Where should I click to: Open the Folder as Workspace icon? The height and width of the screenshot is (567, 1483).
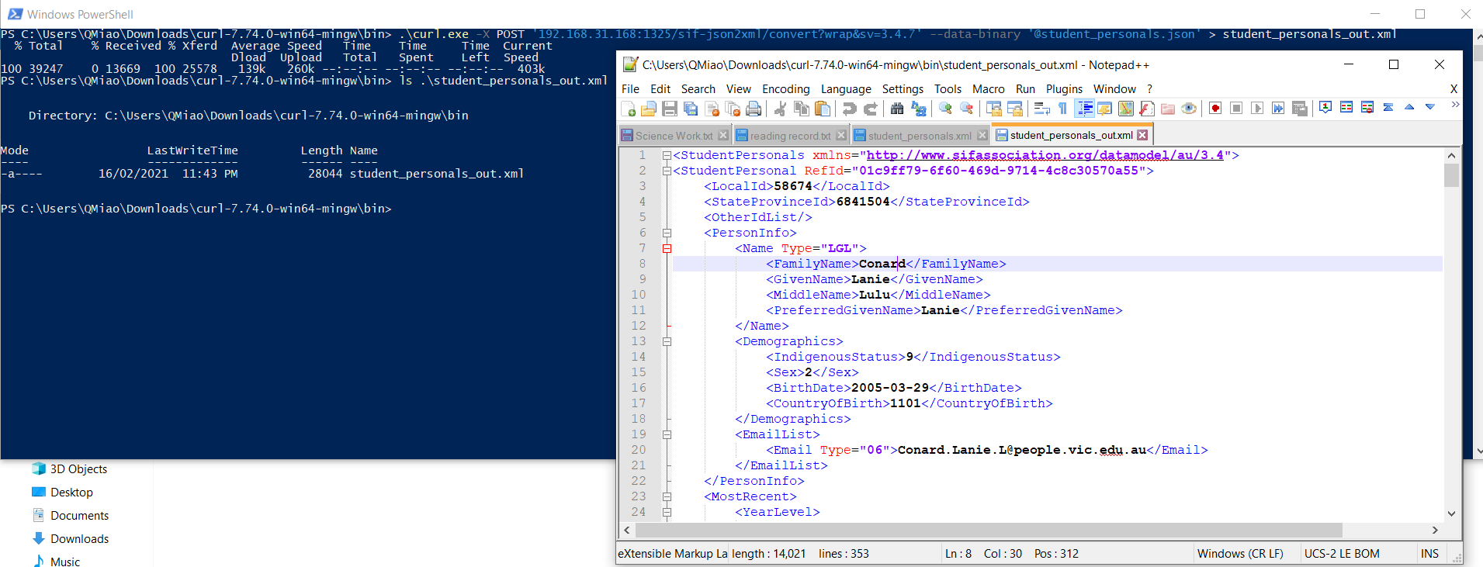(x=1168, y=109)
